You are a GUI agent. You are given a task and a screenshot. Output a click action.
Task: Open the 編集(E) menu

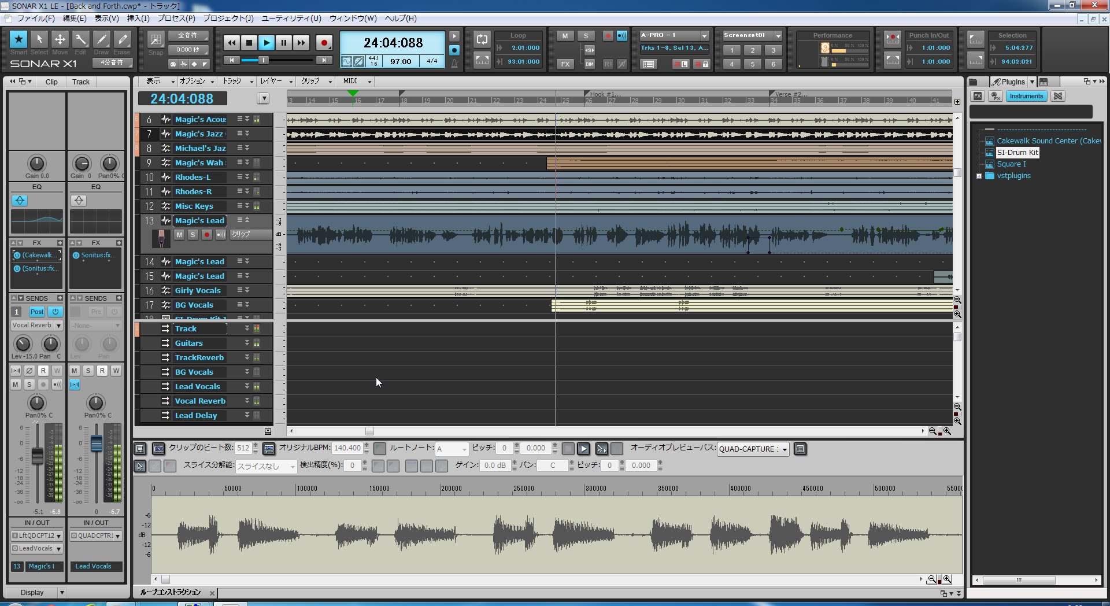pyautogui.click(x=75, y=19)
